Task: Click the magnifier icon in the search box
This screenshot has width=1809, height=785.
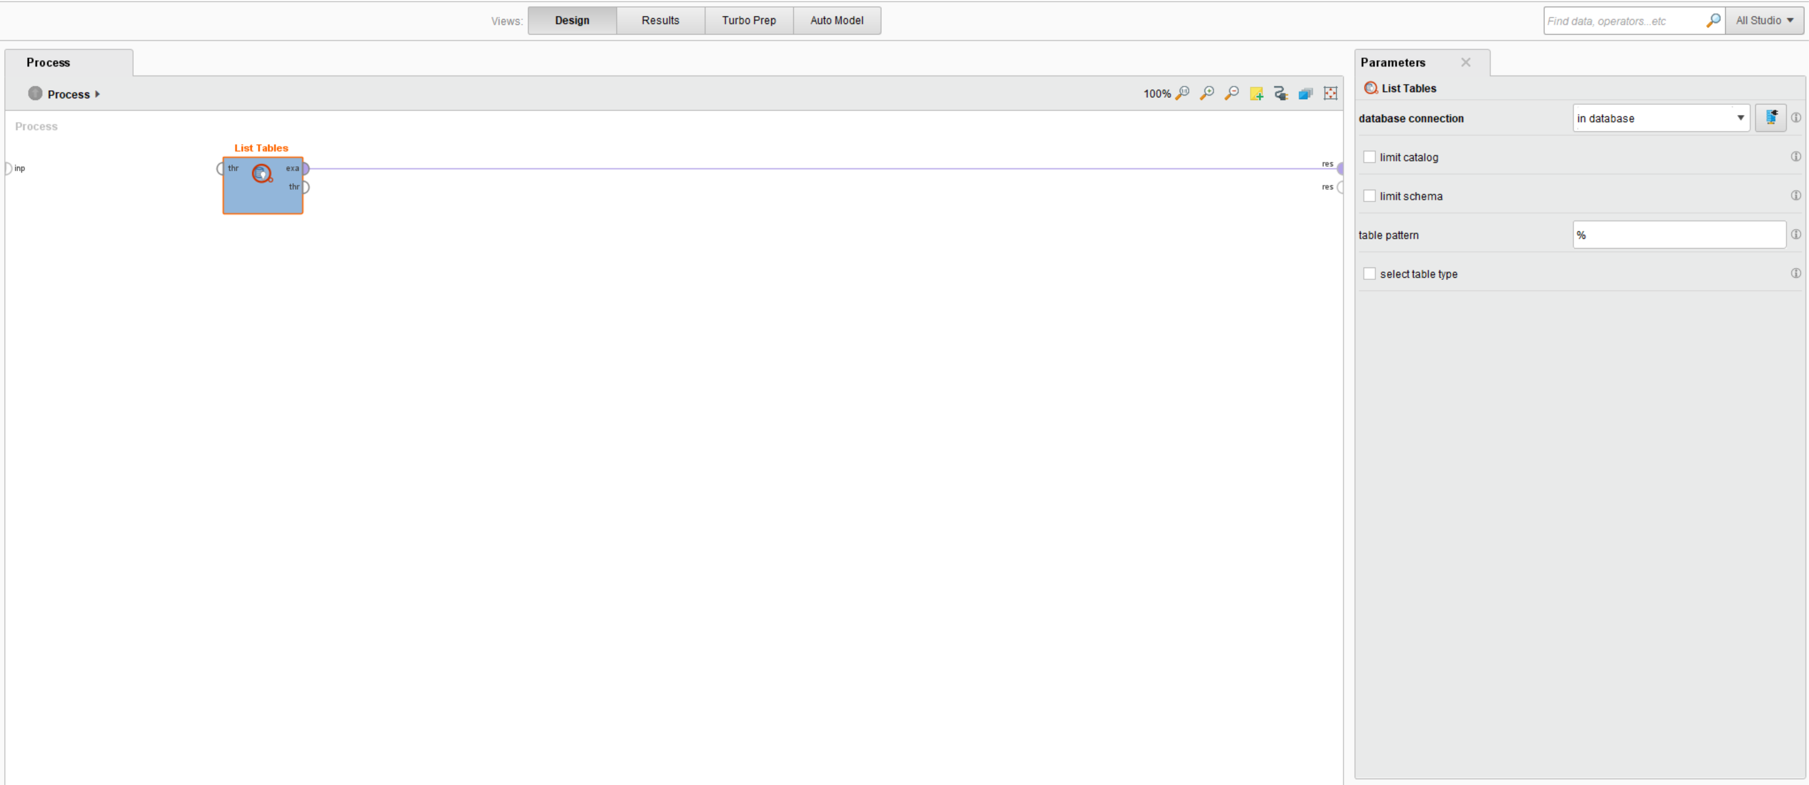Action: [x=1714, y=21]
